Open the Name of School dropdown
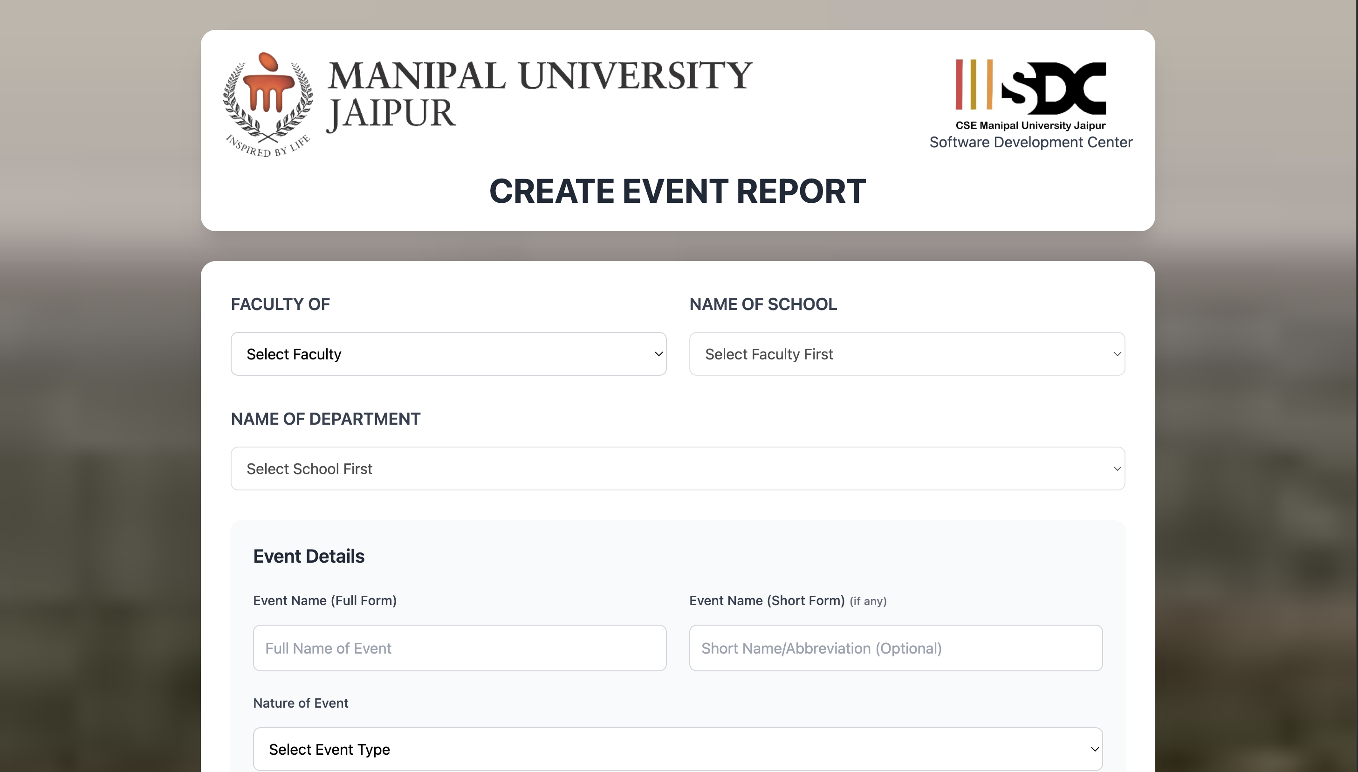This screenshot has height=772, width=1358. click(906, 354)
